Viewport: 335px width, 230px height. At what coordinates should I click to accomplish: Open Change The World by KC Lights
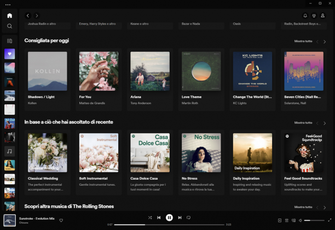252,80
